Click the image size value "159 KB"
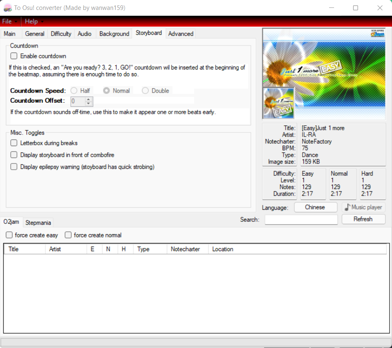The width and height of the screenshot is (392, 348). [x=311, y=162]
